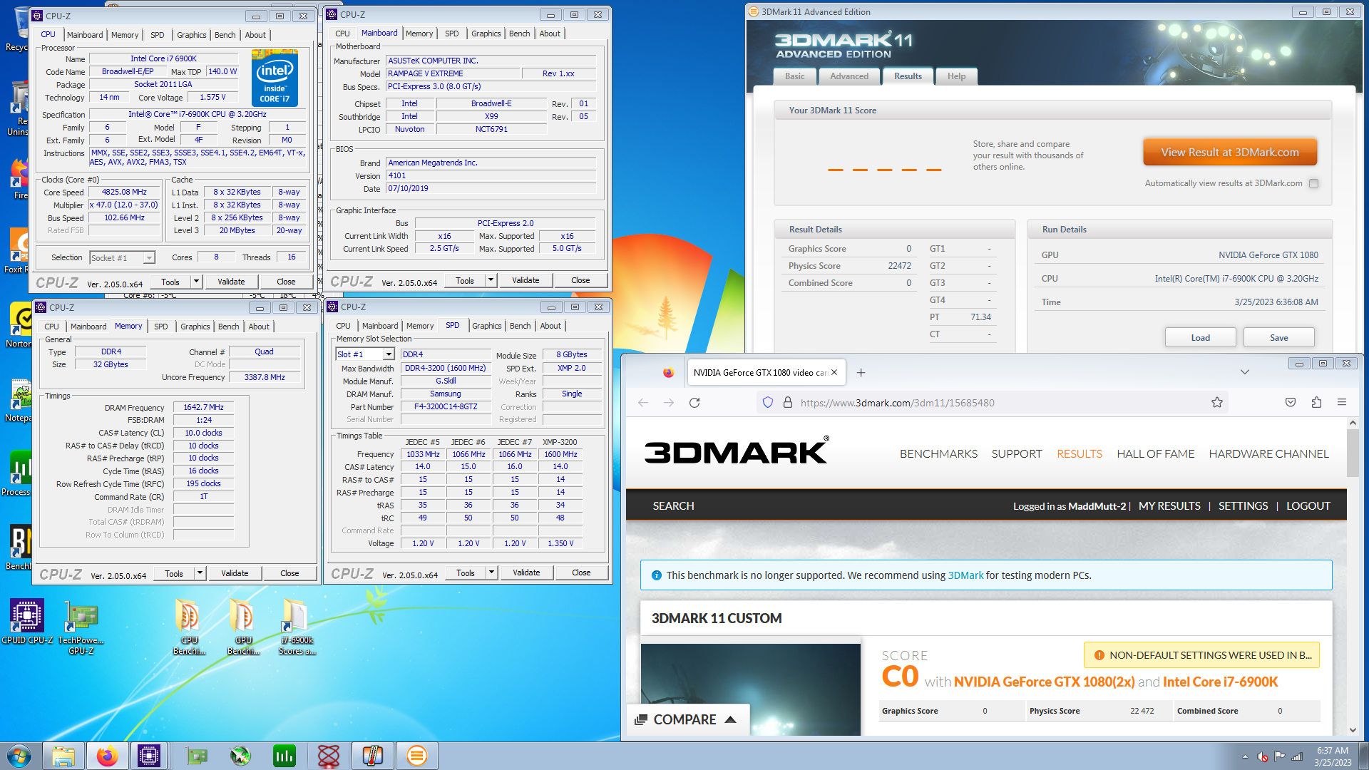
Task: Expand Tools arrow in SPD window
Action: click(491, 573)
